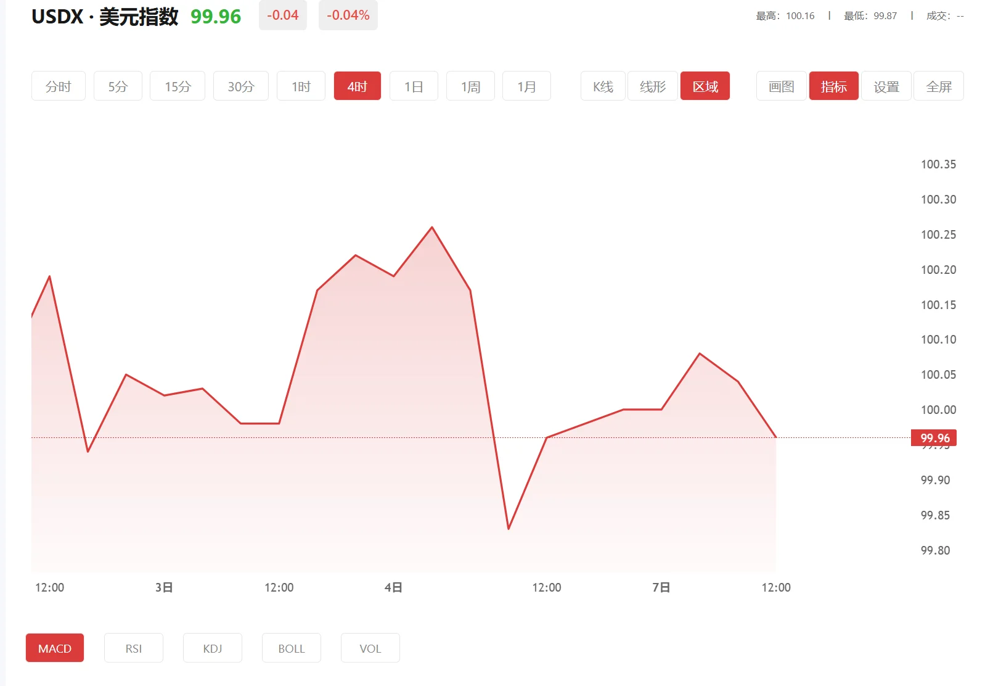985x686 pixels.
Task: Switch chart type to K线
Action: click(603, 86)
